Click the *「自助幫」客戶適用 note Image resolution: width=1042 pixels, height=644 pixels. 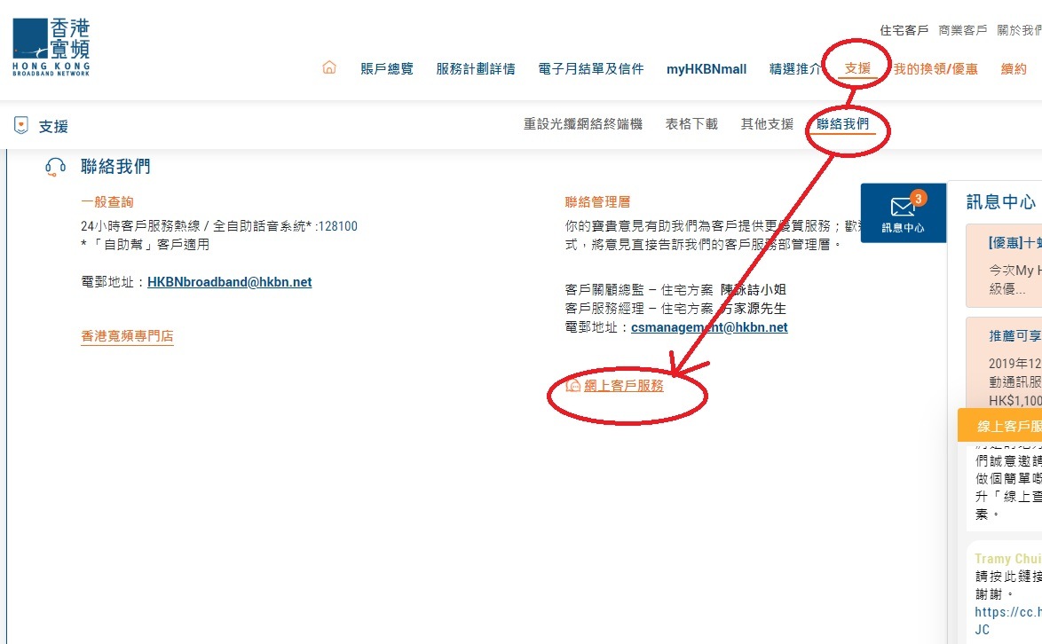(145, 245)
